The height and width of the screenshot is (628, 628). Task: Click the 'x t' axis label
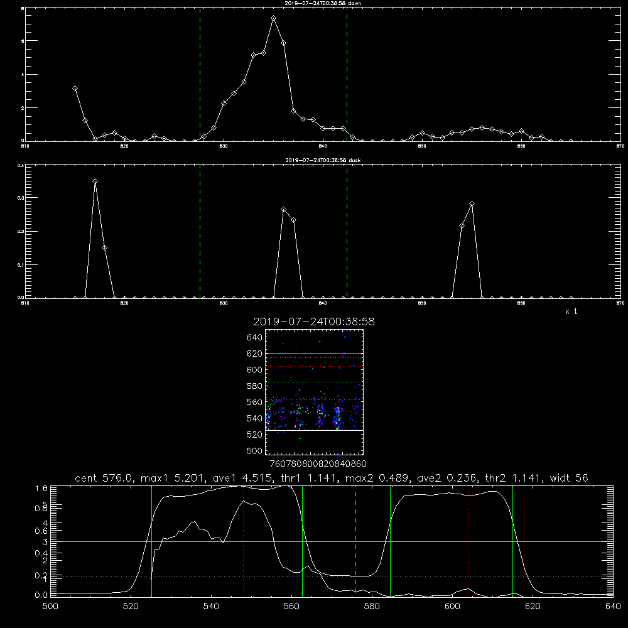pos(571,311)
